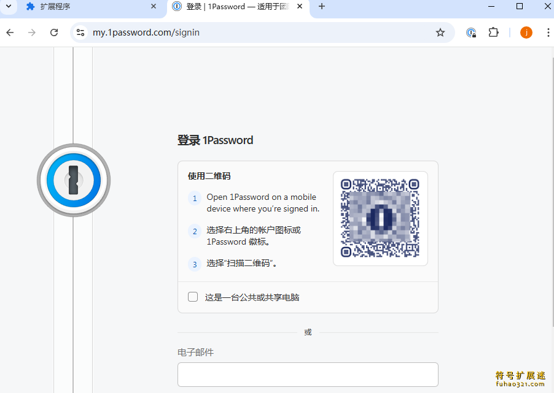Open the 1Password browser extension icon

[471, 32]
